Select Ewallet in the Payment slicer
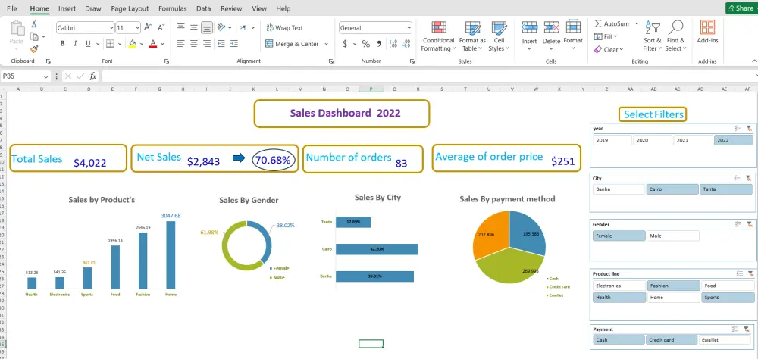 tap(724, 339)
